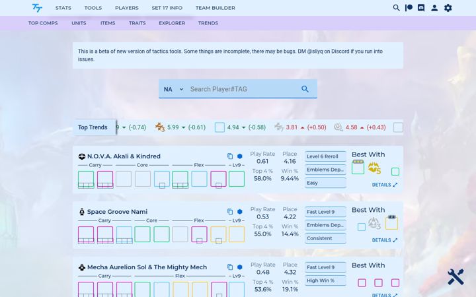Open the NA region dropdown
The image size is (476, 297).
point(173,89)
